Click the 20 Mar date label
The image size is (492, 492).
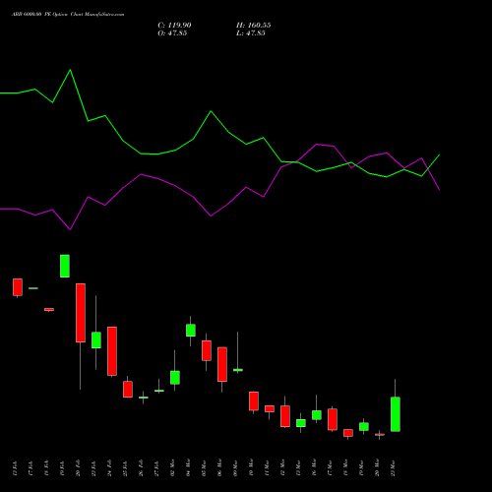point(377,468)
